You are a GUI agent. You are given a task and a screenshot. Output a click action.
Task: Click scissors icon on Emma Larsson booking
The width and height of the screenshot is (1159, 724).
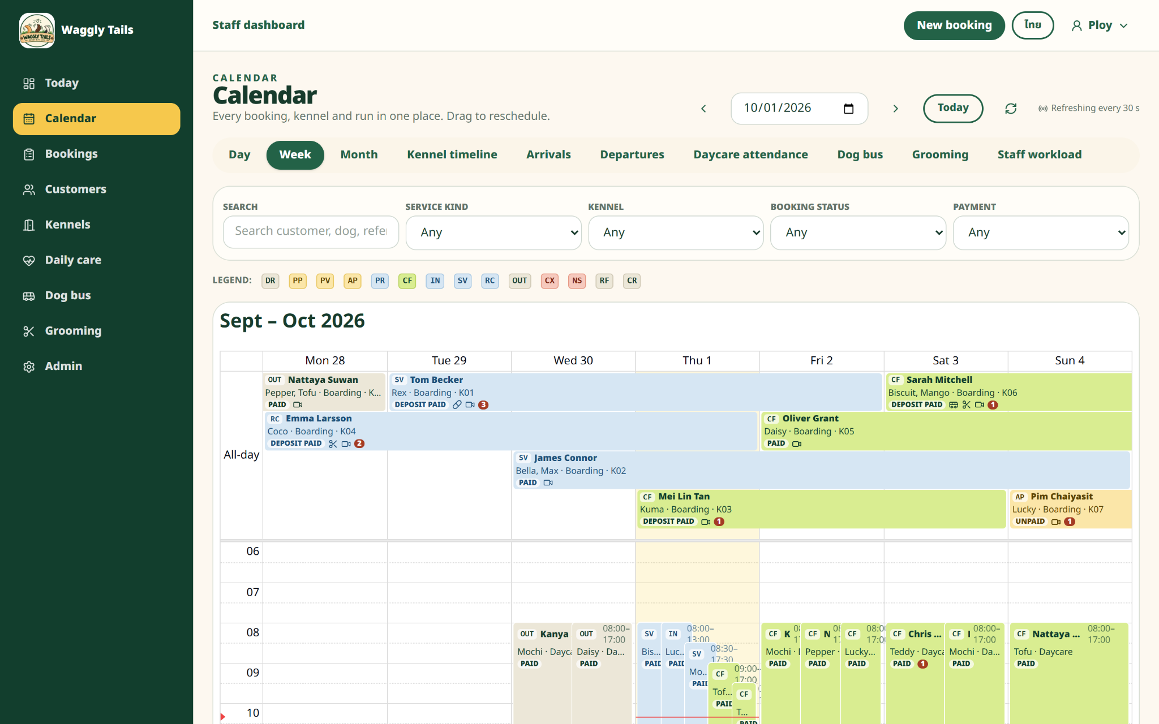coord(333,444)
